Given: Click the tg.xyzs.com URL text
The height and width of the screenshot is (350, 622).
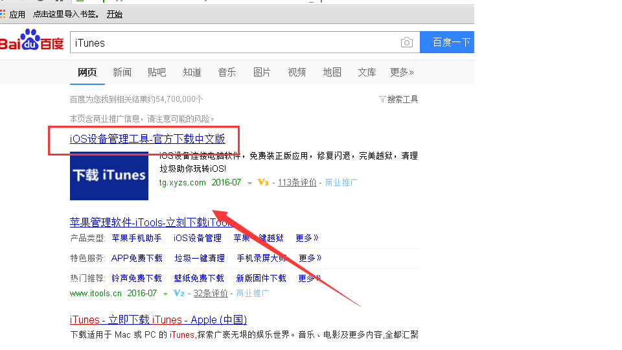Looking at the screenshot, I should (x=183, y=183).
